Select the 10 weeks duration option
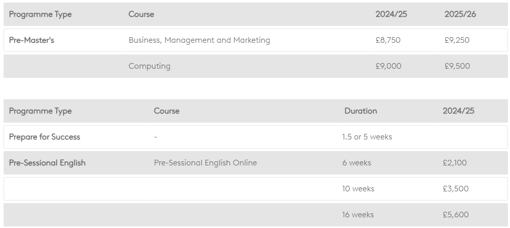The image size is (510, 228). pyautogui.click(x=358, y=189)
